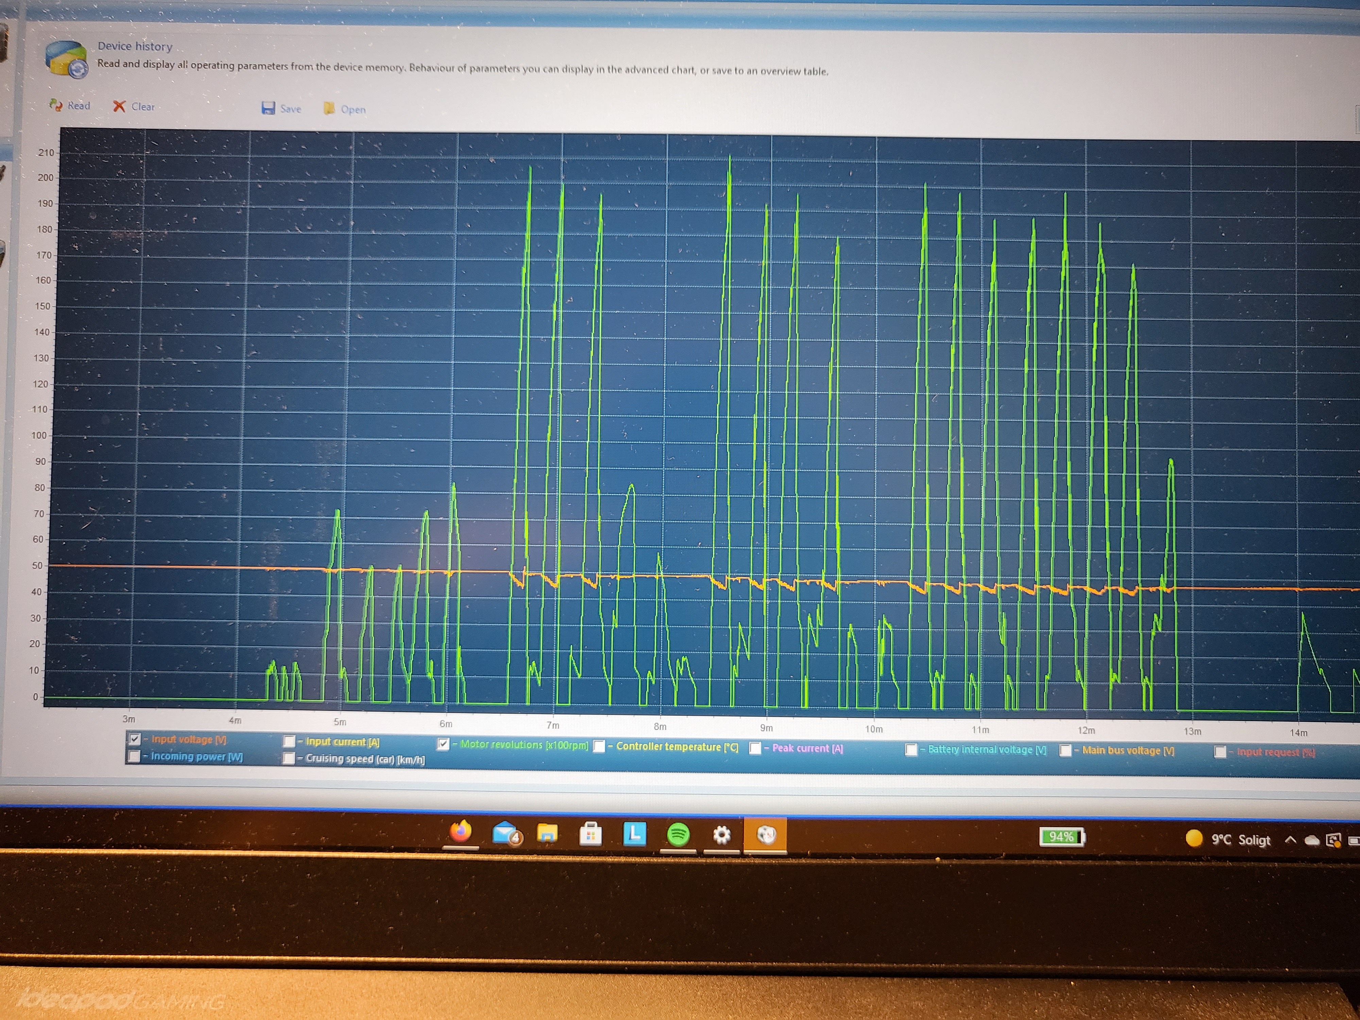
Task: Open Microsoft Store from the taskbar
Action: pyautogui.click(x=590, y=834)
